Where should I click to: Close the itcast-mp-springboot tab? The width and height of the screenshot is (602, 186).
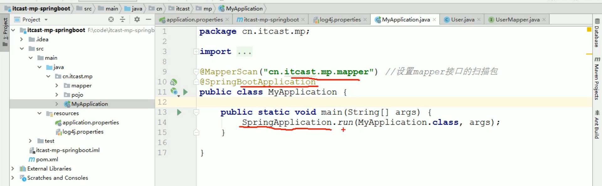pos(303,20)
